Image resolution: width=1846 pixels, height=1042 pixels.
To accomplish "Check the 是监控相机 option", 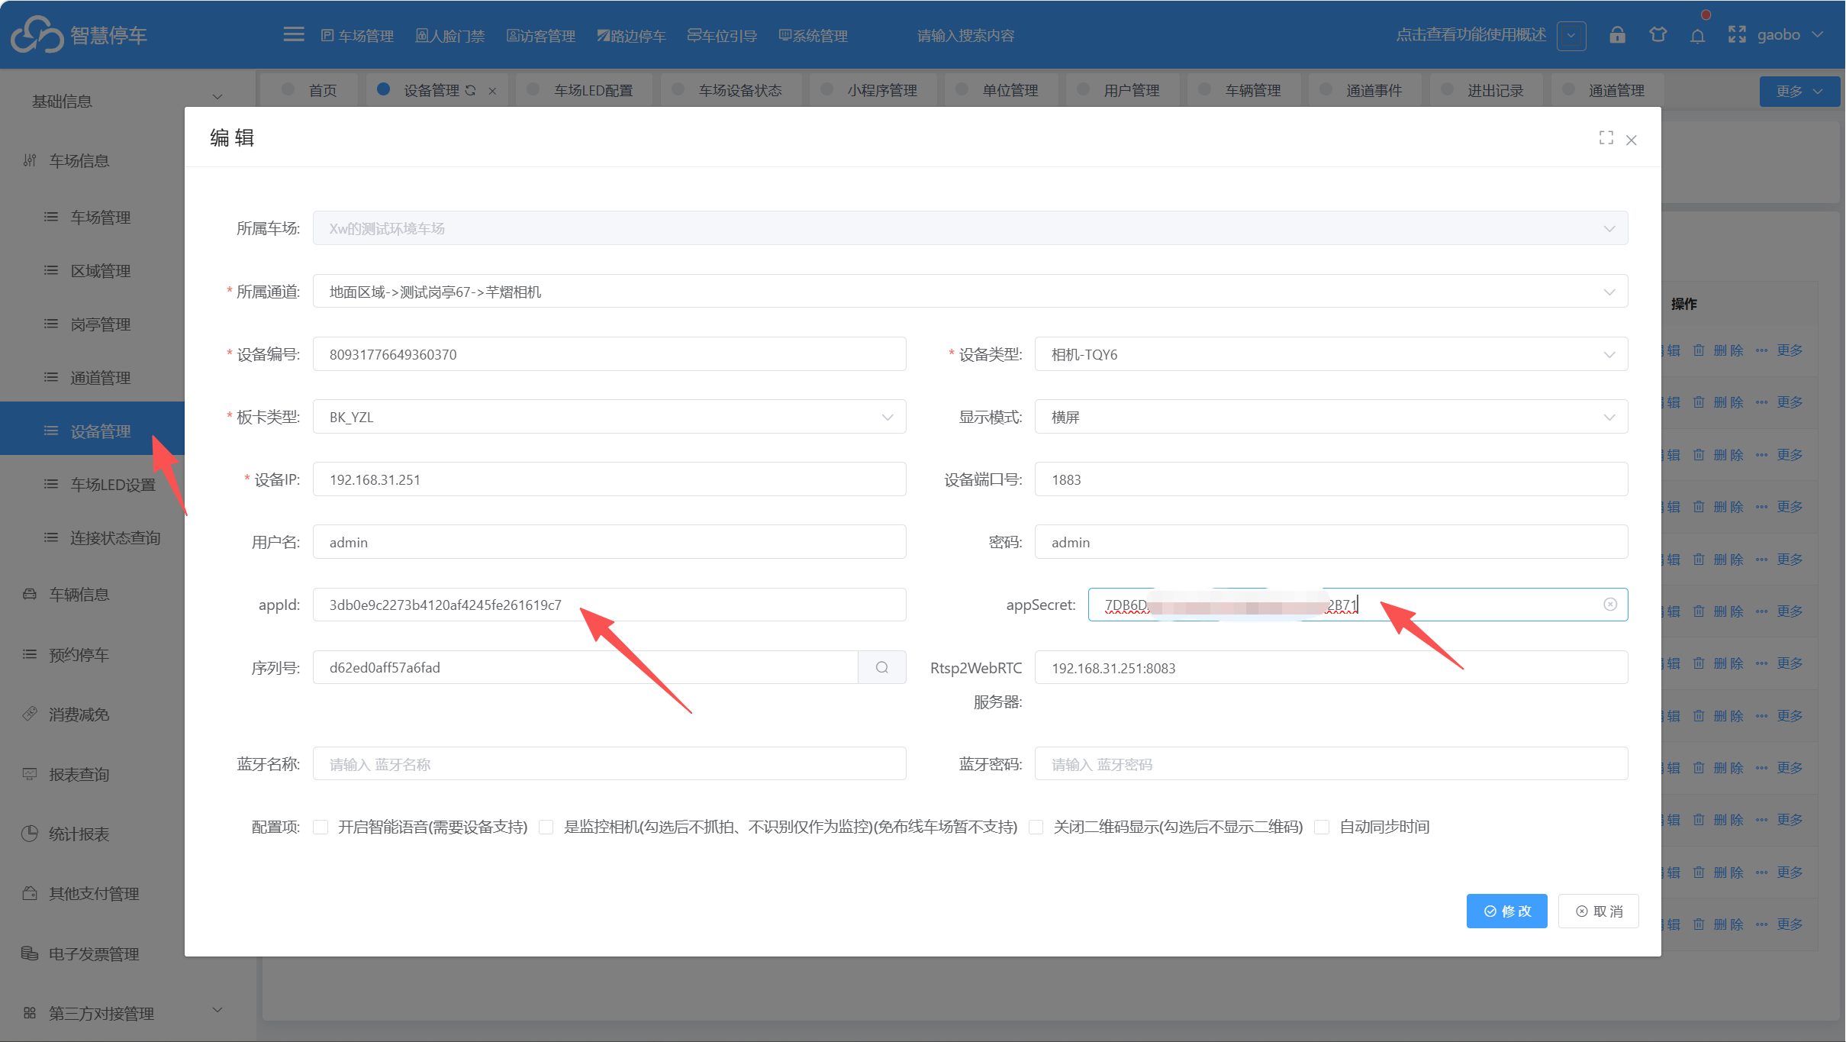I will point(546,827).
